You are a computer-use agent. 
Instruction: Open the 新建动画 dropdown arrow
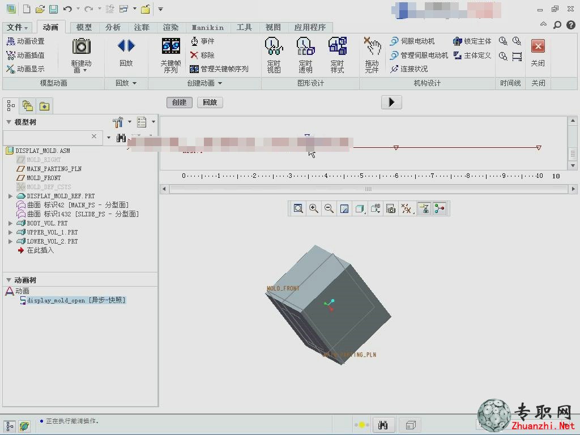tap(85, 70)
